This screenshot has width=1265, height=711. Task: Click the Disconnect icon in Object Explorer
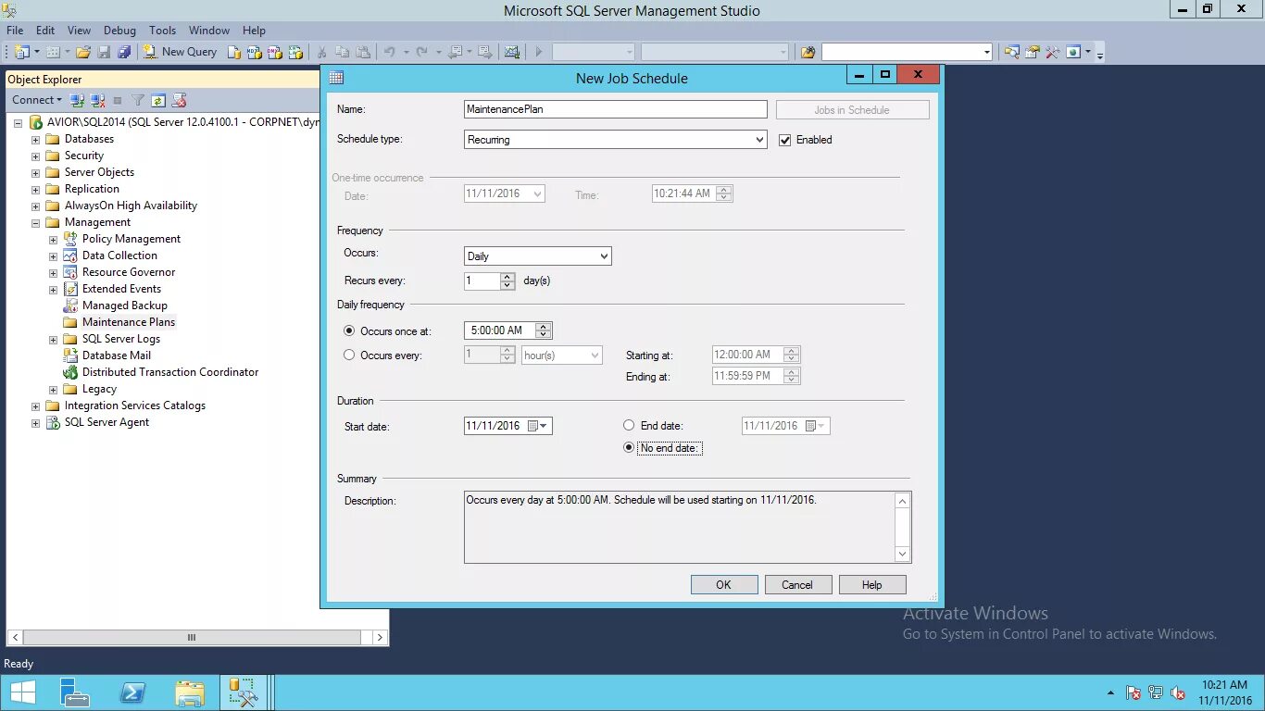click(x=97, y=100)
